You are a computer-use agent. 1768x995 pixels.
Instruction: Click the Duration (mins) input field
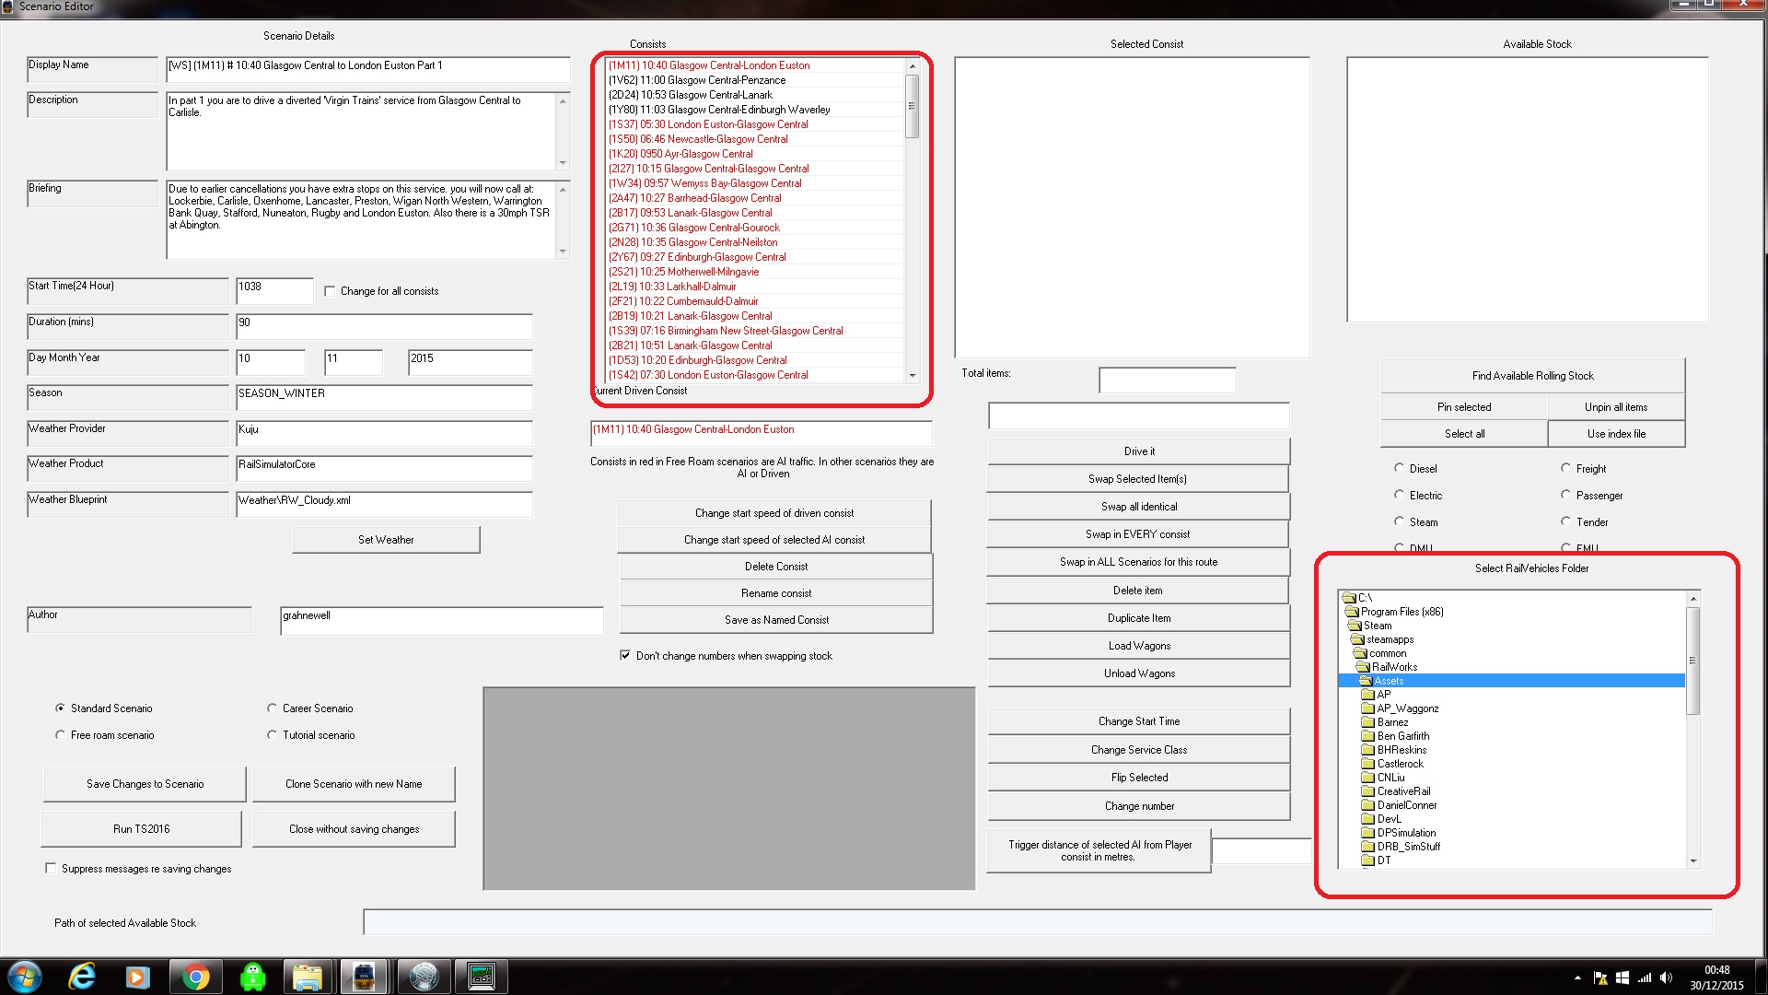pos(383,326)
